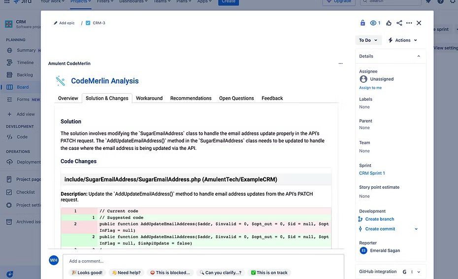Collapse the Details section chevron
Screen dimensions: 458x279
(x=419, y=56)
